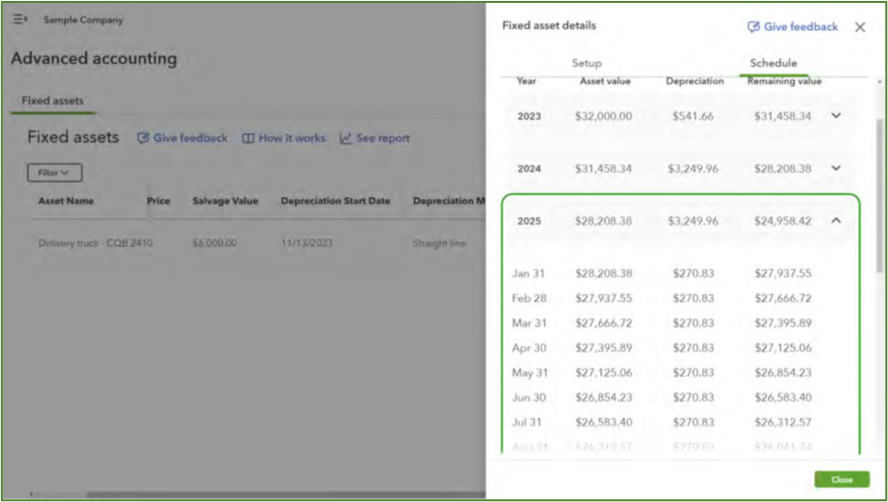Screen dimensions: 888x502
Task: Click the Give feedback icon beside Fixed assets
Action: [143, 139]
